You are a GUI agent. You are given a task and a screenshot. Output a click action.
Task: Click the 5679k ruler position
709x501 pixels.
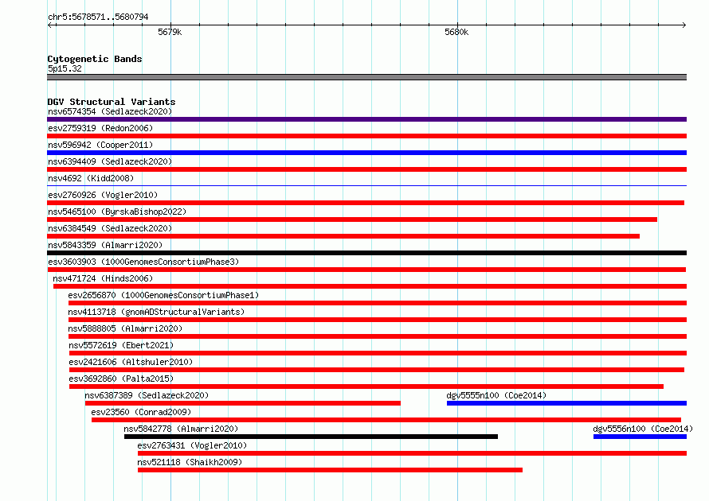pos(170,32)
